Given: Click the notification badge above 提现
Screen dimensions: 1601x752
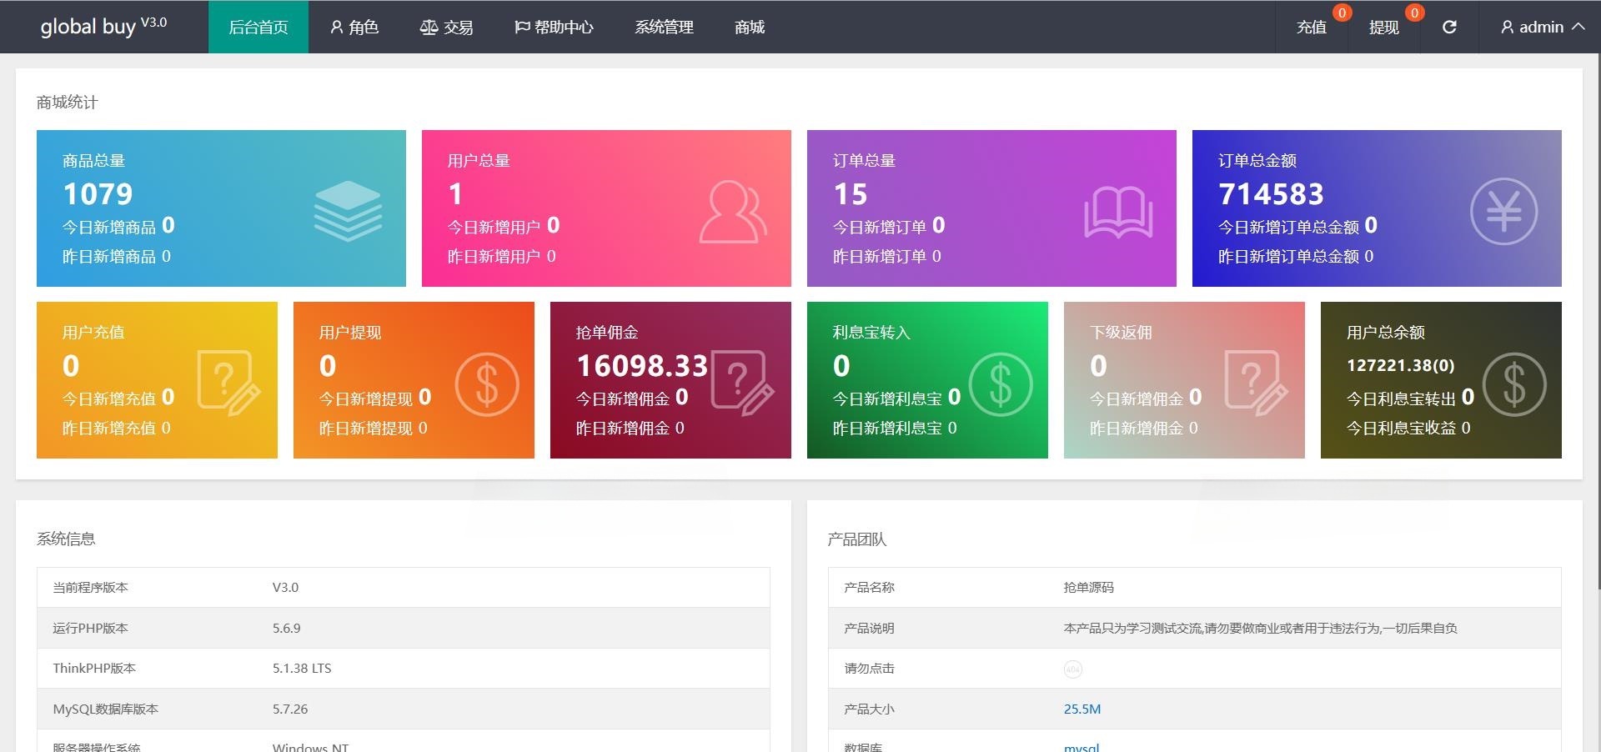Looking at the screenshot, I should (1413, 13).
